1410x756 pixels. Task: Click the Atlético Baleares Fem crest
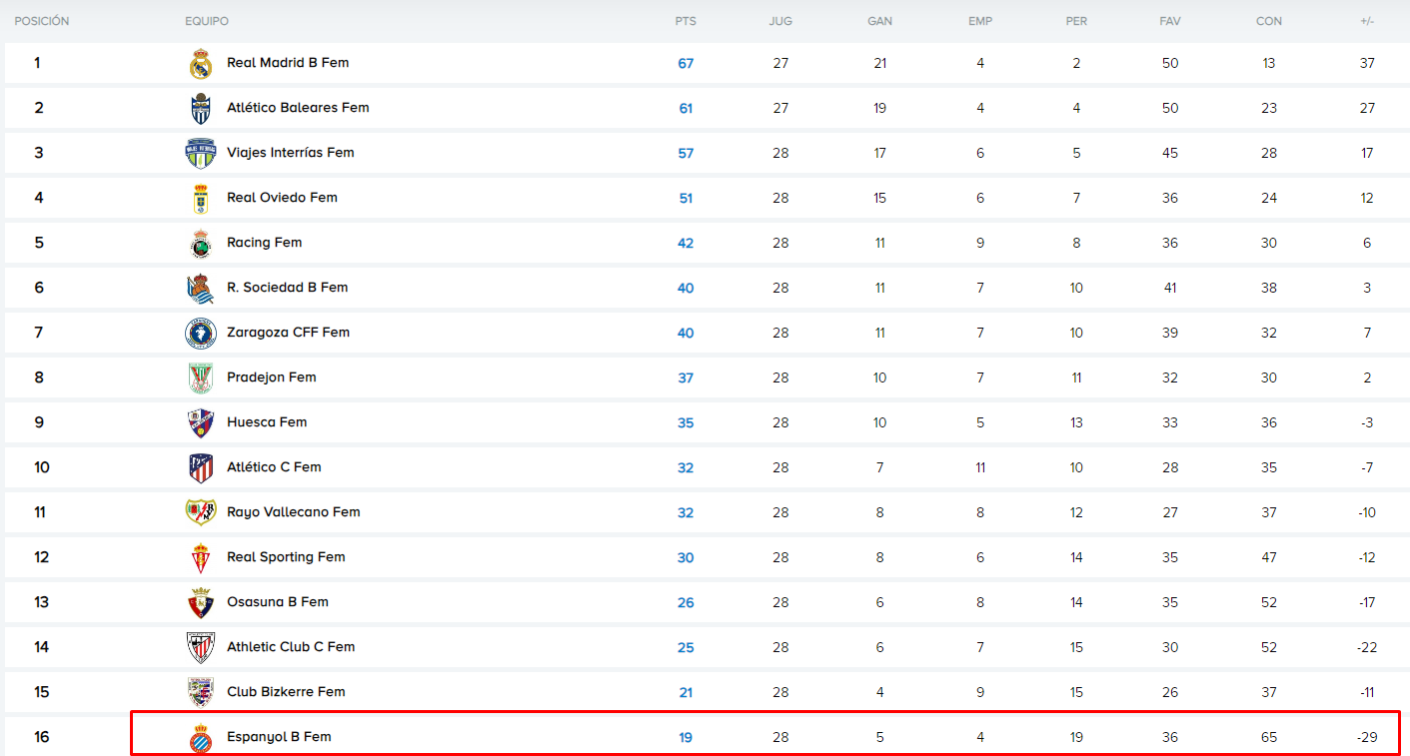[201, 109]
